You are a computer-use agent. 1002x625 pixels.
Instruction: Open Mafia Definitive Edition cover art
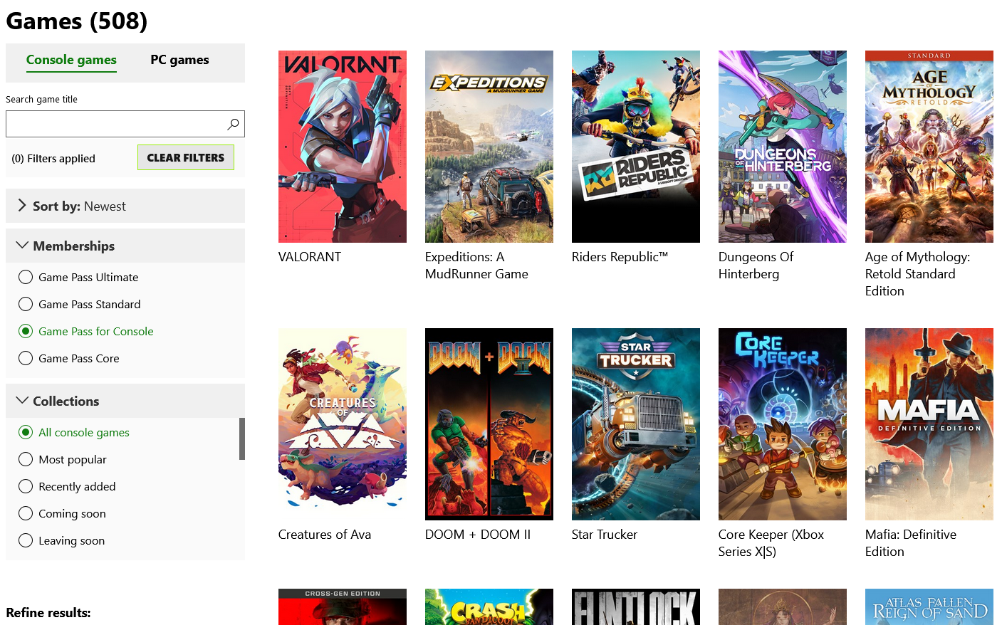[x=929, y=424]
